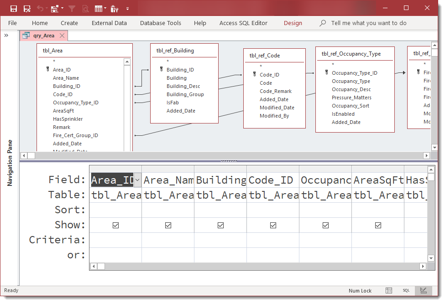Click scroll down arrow of table pane

point(435,147)
